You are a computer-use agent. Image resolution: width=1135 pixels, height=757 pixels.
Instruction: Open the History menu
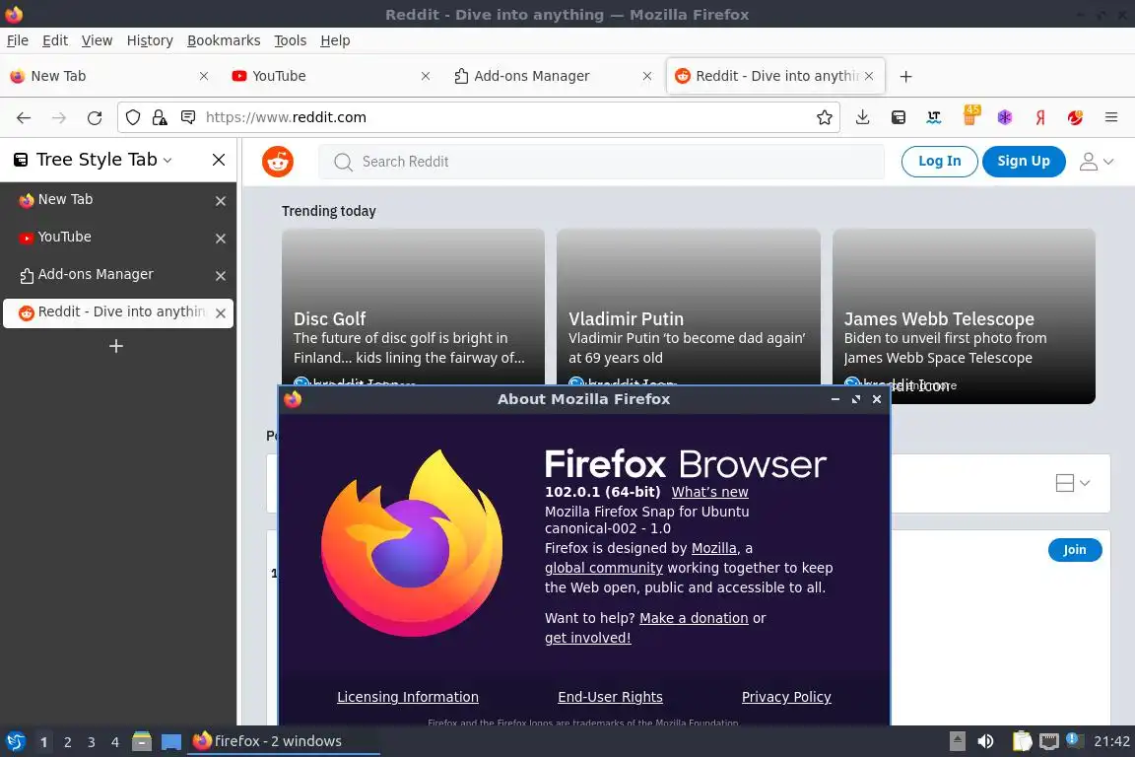pos(150,40)
